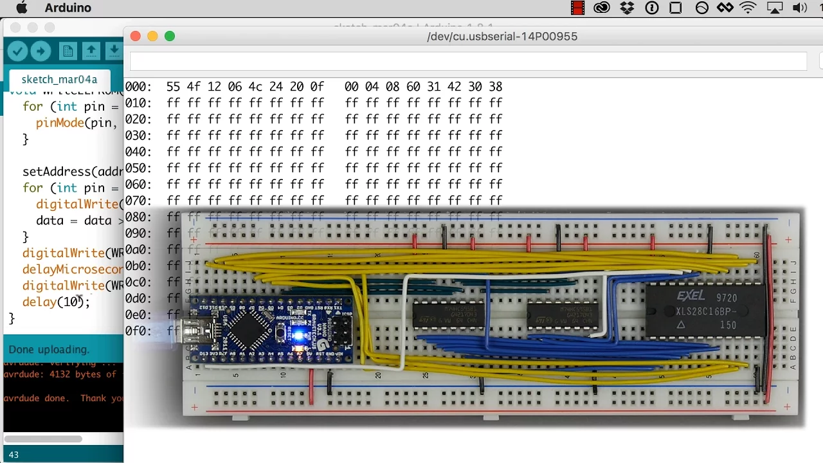Click the square outline menu bar icon
The width and height of the screenshot is (823, 463).
676,8
